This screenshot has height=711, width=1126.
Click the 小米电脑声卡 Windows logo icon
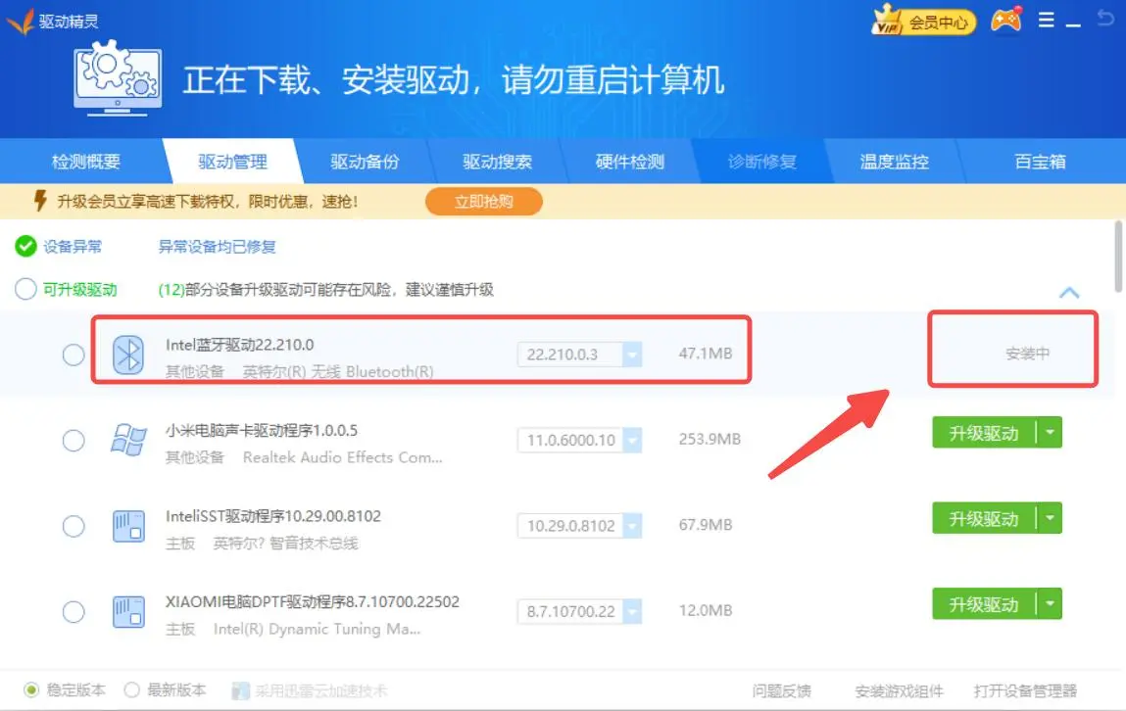pyautogui.click(x=128, y=440)
